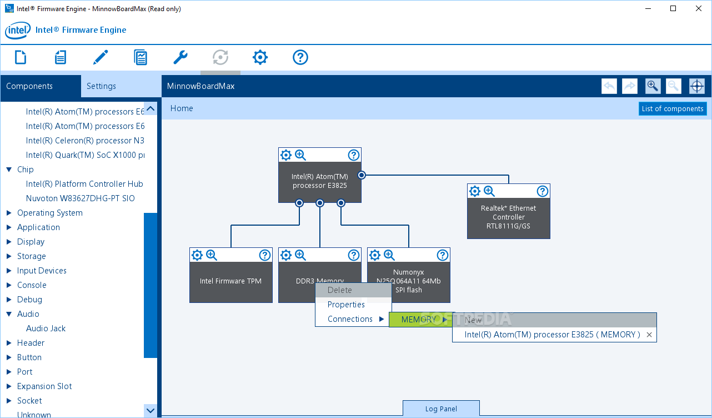
Task: Go to the Home breadcrumb
Action: pyautogui.click(x=182, y=108)
